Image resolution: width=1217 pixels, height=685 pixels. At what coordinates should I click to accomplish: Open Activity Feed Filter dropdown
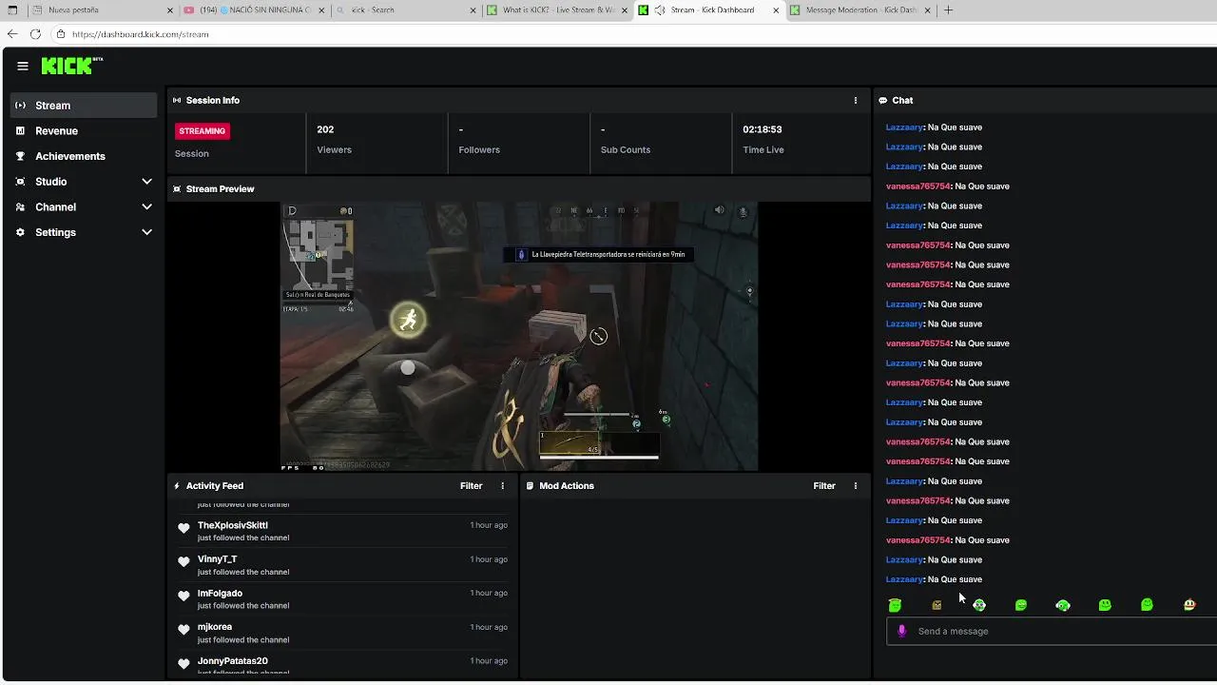click(472, 486)
